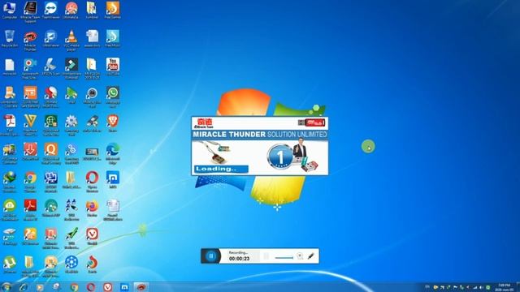Open Free Games desktop shortcut
520x292 pixels.
113,10
